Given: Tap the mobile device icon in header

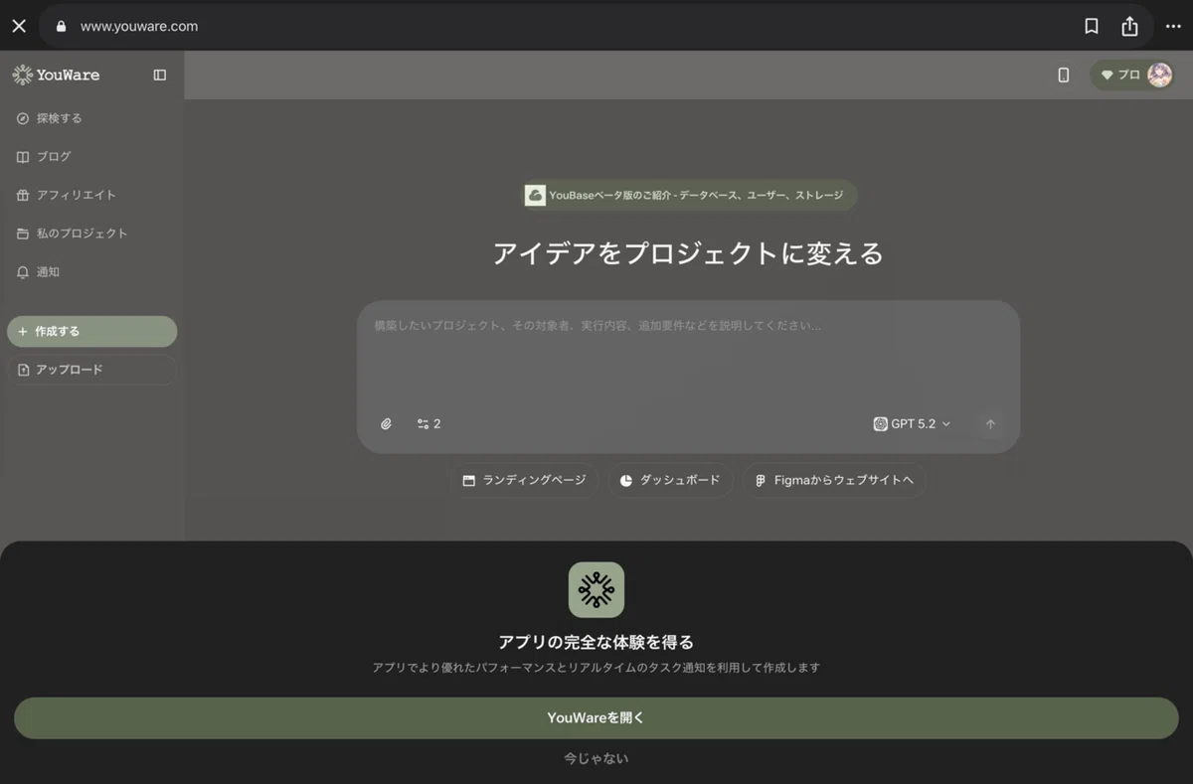Looking at the screenshot, I should (1064, 75).
